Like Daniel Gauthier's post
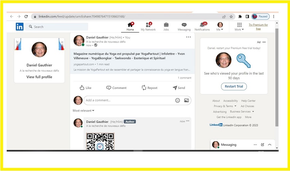Screen dimensions: 290x171 (x=85, y=88)
